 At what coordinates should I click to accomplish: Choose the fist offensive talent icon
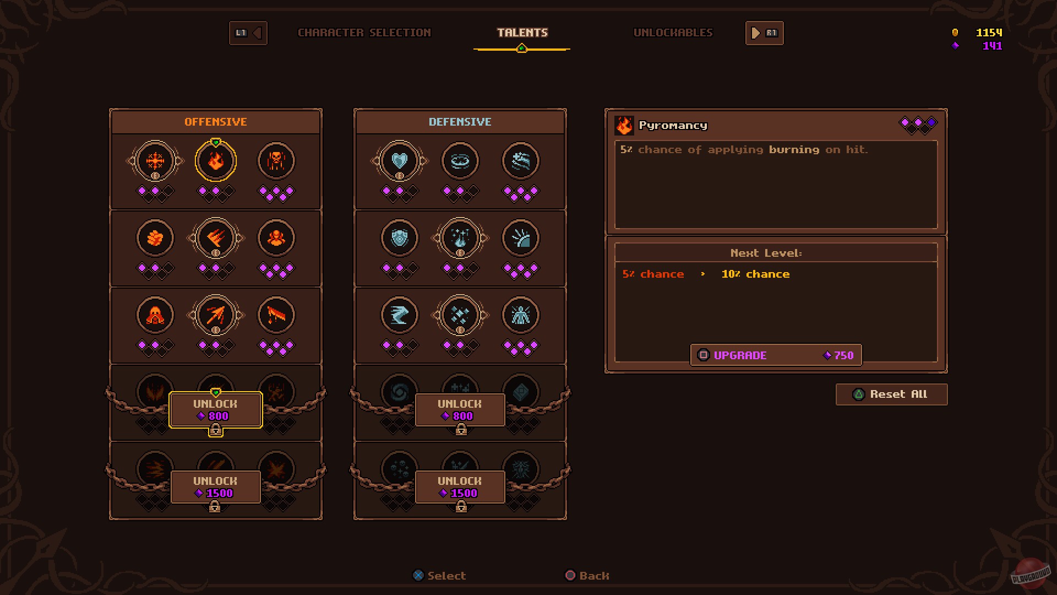pyautogui.click(x=155, y=238)
